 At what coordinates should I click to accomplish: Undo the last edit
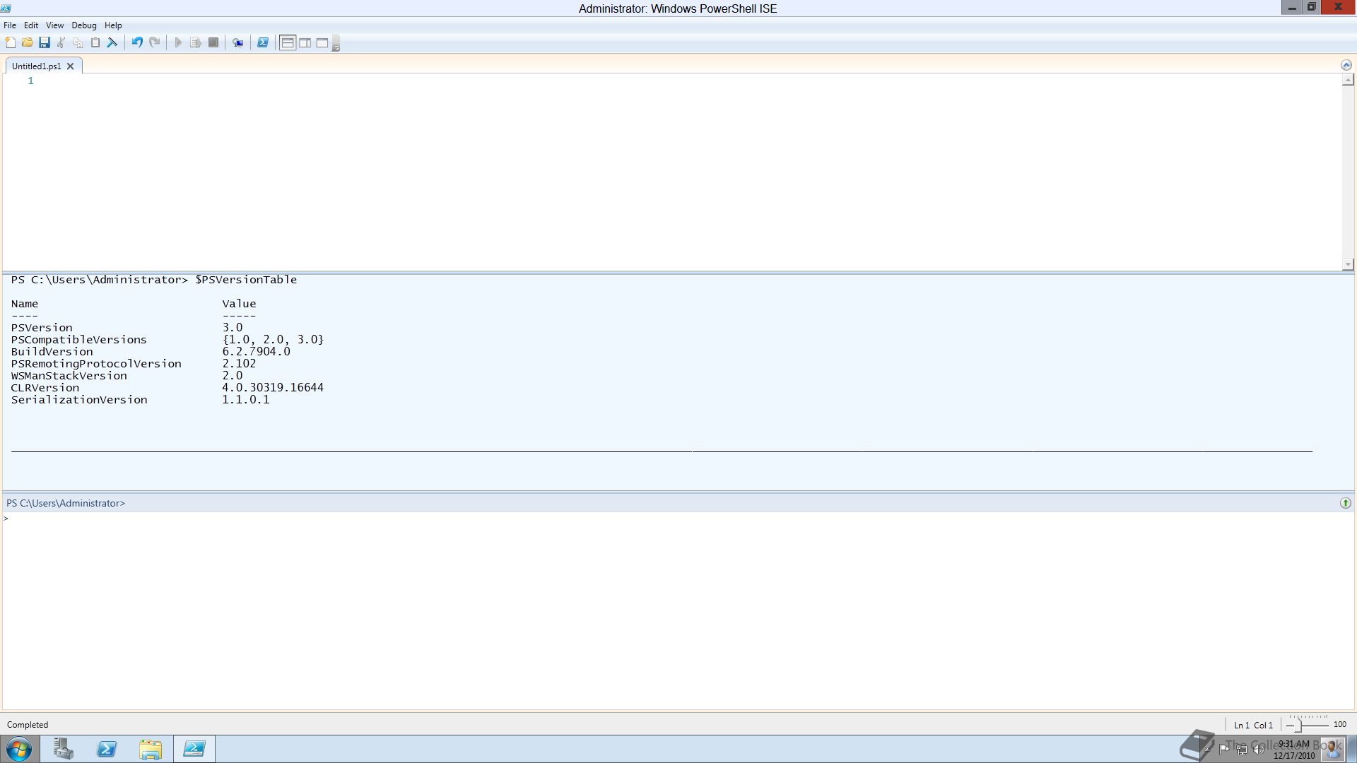tap(137, 43)
